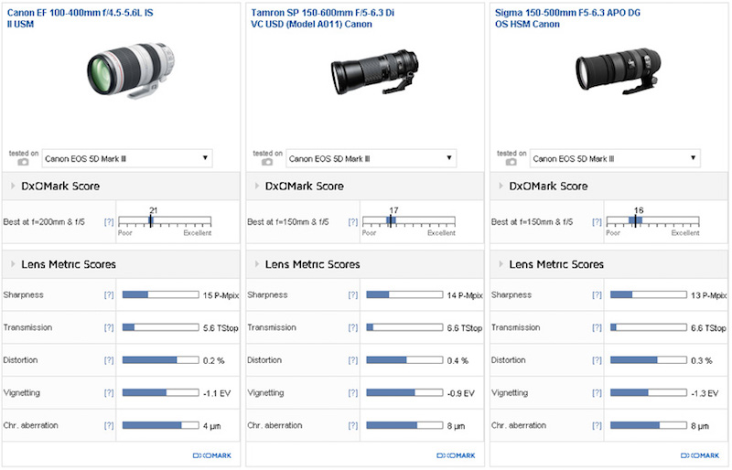Click the [?] help icon beside Sigma Distortion
Image resolution: width=732 pixels, height=470 pixels.
597,360
